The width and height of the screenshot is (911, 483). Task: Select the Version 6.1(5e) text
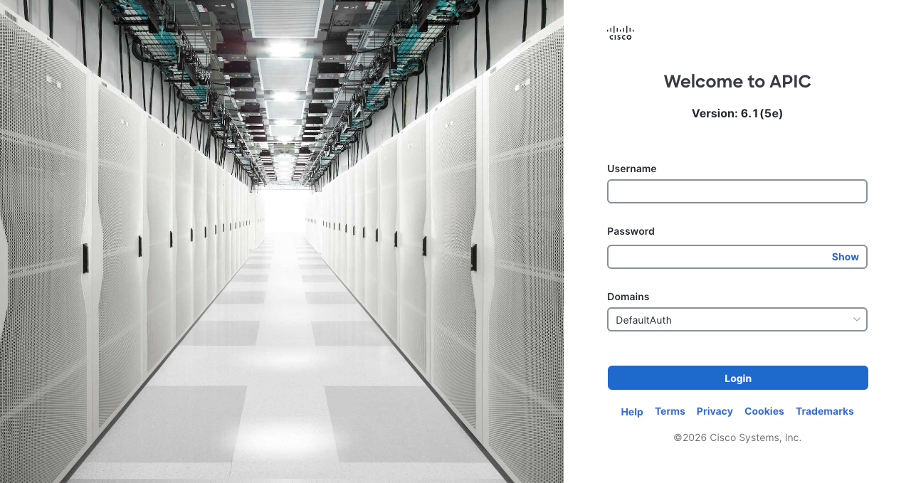coord(737,113)
